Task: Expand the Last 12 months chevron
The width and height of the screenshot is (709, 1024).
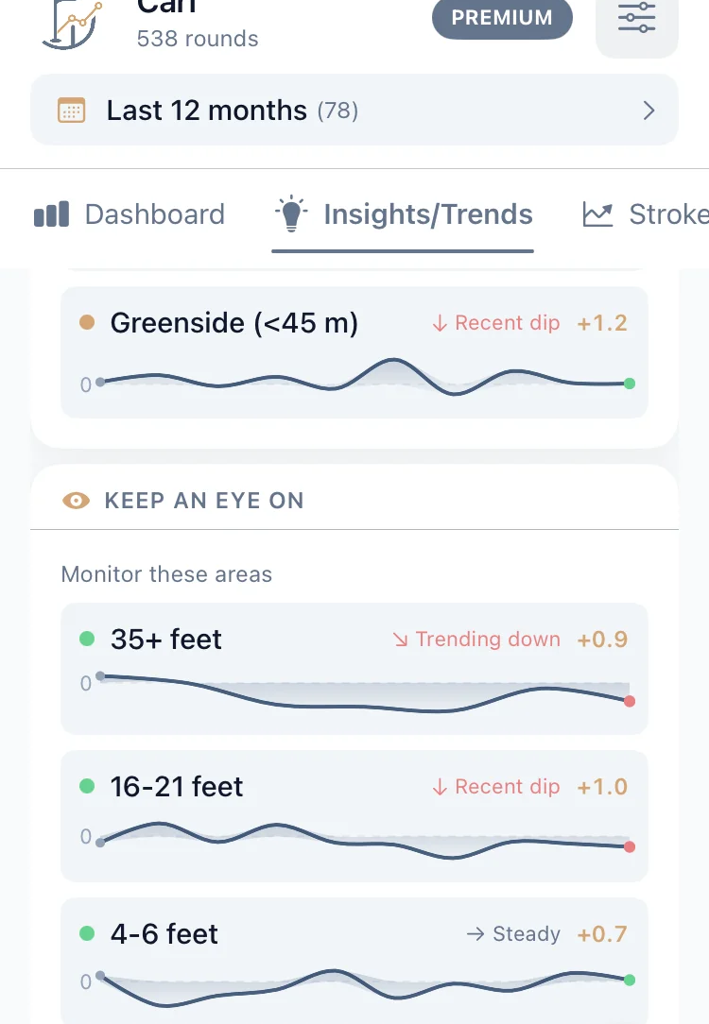Action: [648, 111]
